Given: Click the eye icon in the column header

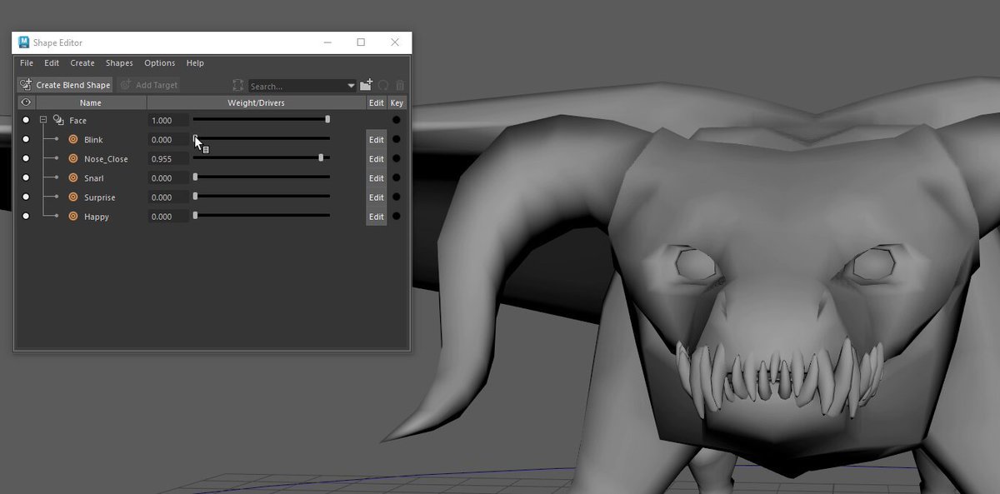Looking at the screenshot, I should (26, 102).
